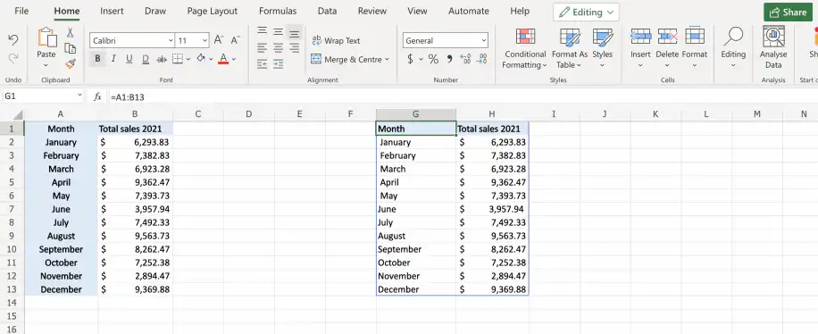Open the Analyse Data tool

pyautogui.click(x=773, y=47)
